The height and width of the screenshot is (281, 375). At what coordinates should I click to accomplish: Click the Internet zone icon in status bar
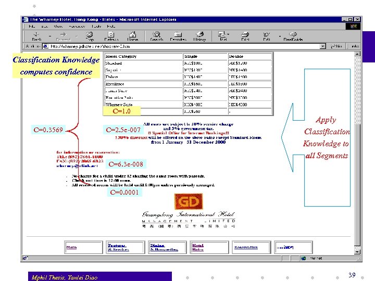pos(304,258)
